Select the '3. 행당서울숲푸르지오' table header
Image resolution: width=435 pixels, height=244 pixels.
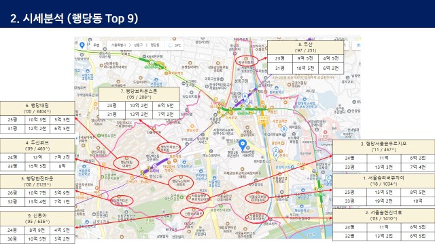[x=383, y=146]
